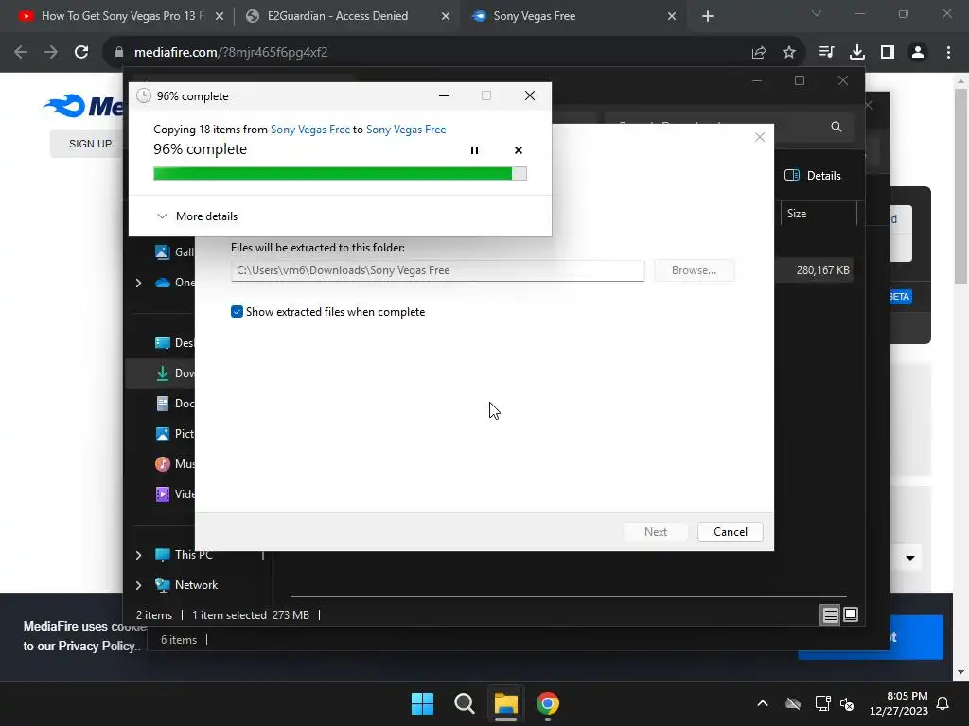The width and height of the screenshot is (969, 726).
Task: Expand the Network tree node
Action: pos(138,585)
